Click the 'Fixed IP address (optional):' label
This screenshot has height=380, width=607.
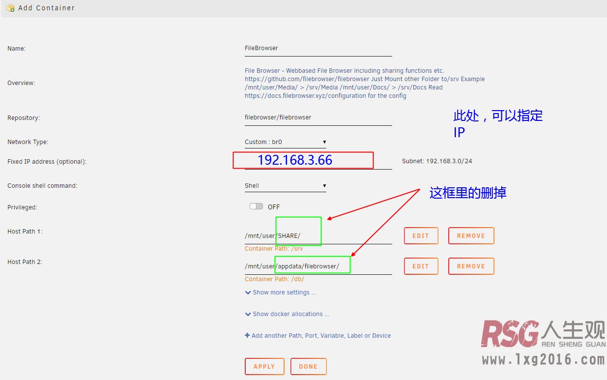tap(47, 162)
